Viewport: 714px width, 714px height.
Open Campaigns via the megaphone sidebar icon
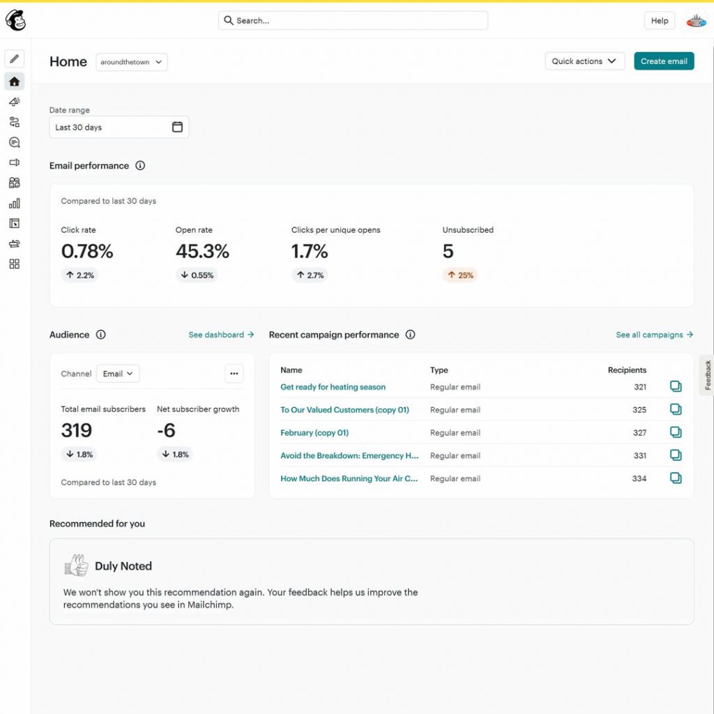point(14,102)
